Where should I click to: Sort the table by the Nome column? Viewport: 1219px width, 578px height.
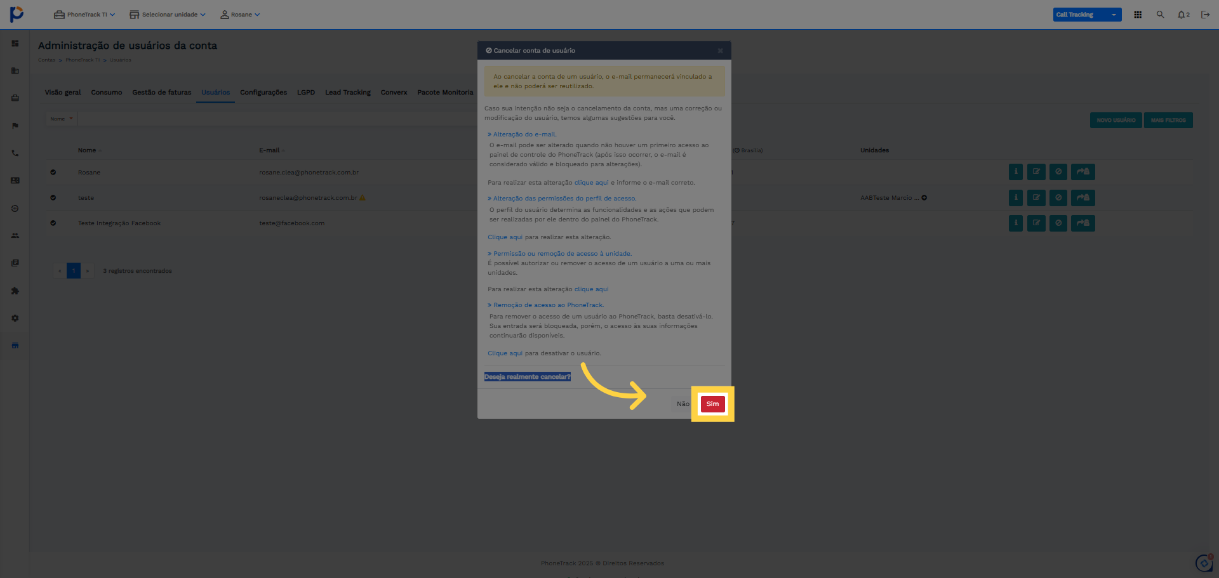point(90,150)
